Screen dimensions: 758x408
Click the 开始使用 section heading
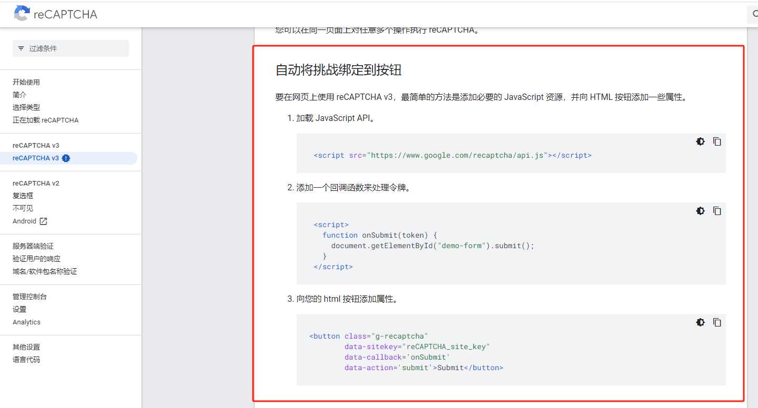pos(26,82)
